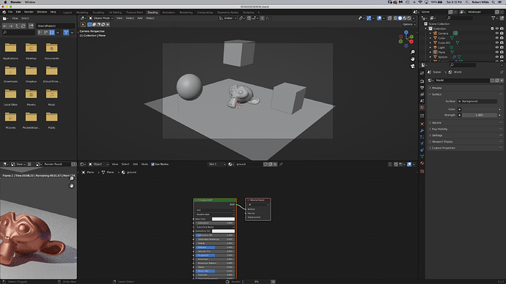Switch to the Animation workspace tab
506x284 pixels.
[x=169, y=12]
